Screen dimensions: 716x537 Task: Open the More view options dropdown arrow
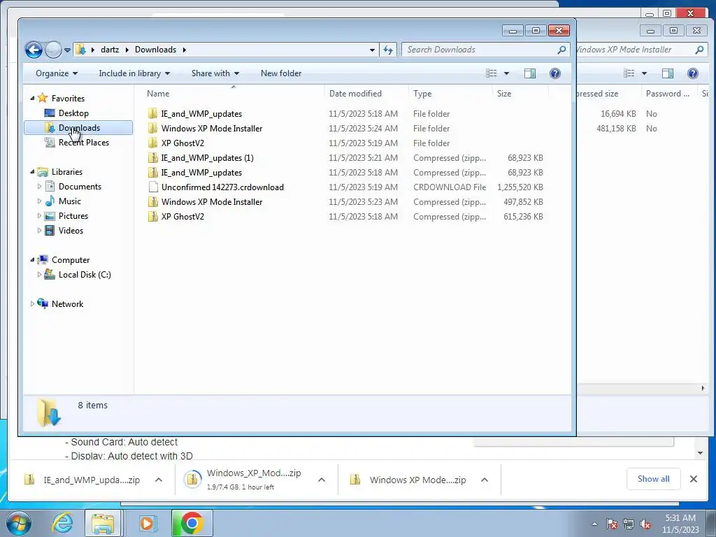pos(506,73)
